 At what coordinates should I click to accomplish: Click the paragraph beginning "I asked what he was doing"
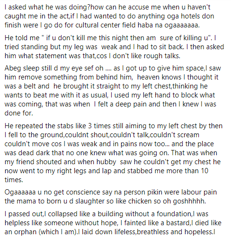click(x=109, y=16)
